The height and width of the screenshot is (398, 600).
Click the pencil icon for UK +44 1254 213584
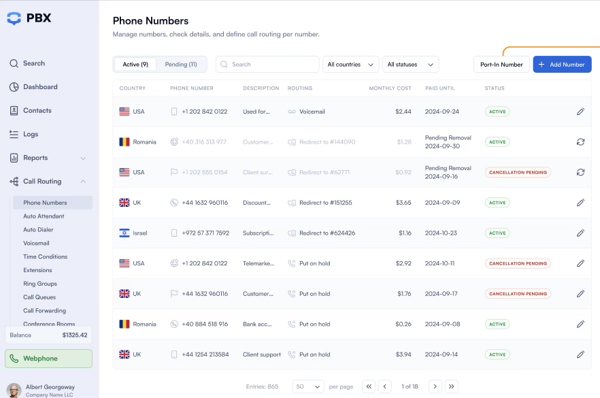coord(580,354)
